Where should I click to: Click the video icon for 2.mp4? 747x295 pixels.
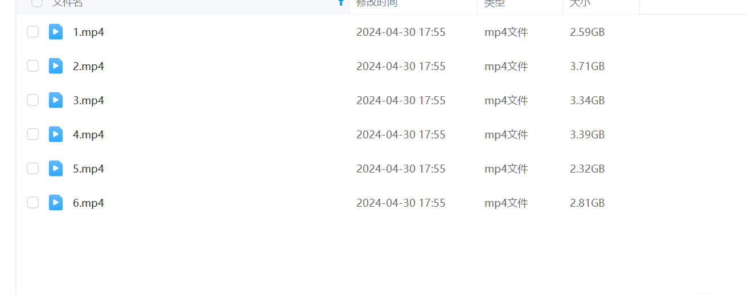[56, 66]
